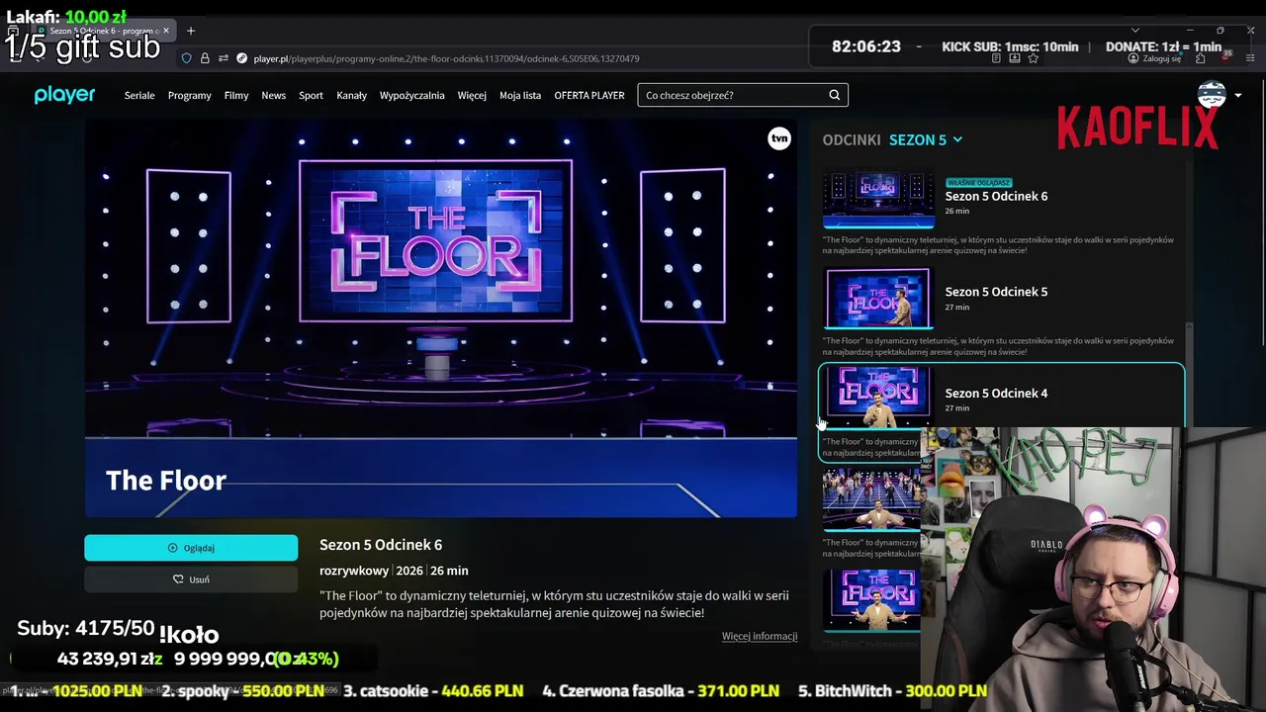Open the Sezon 5 Odcinek 6 thumbnail
The height and width of the screenshot is (712, 1266).
[x=878, y=200]
